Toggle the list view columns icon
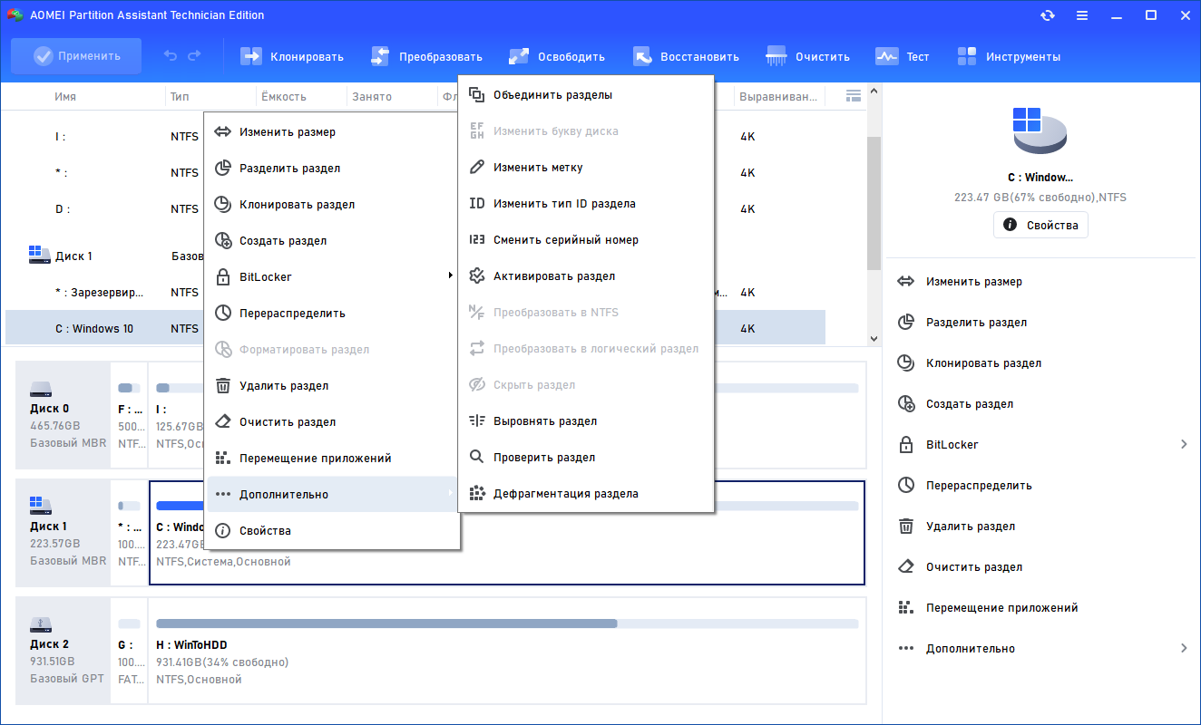 853,95
